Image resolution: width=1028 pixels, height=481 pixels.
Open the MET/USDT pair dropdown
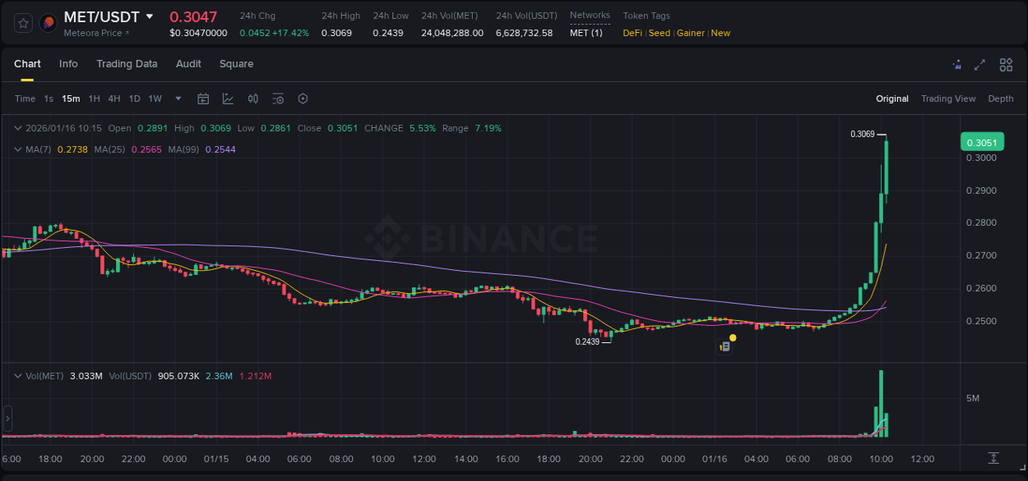[x=149, y=16]
